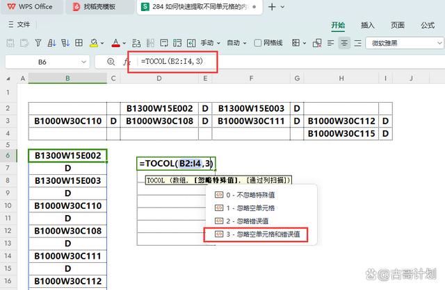Click the table grid icon beside sort
Viewport: 445px width, 290px height.
click(x=79, y=43)
